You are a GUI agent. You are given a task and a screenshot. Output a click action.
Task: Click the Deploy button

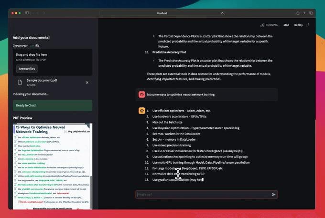[298, 25]
